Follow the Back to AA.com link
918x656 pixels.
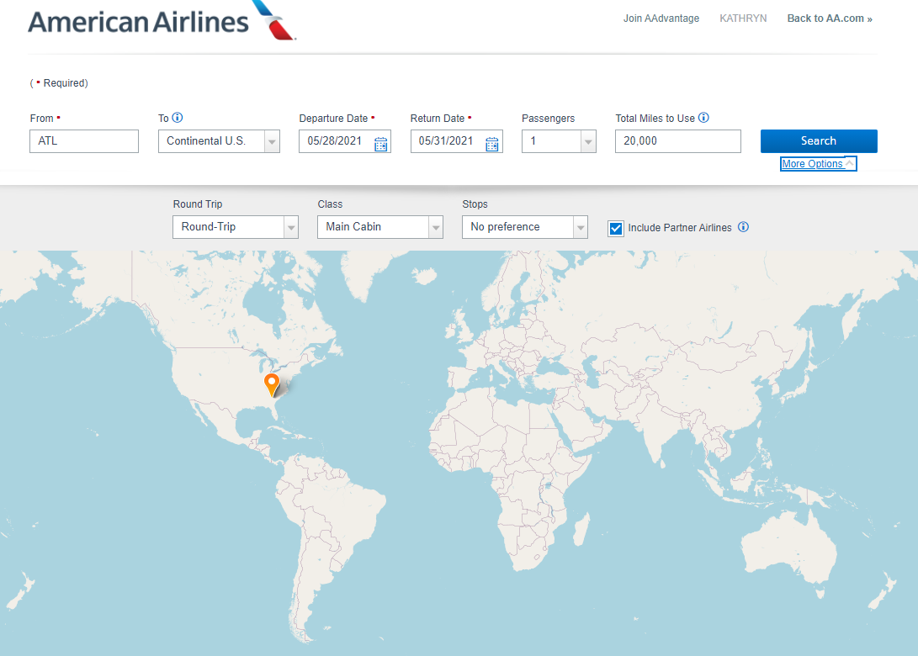coord(830,18)
